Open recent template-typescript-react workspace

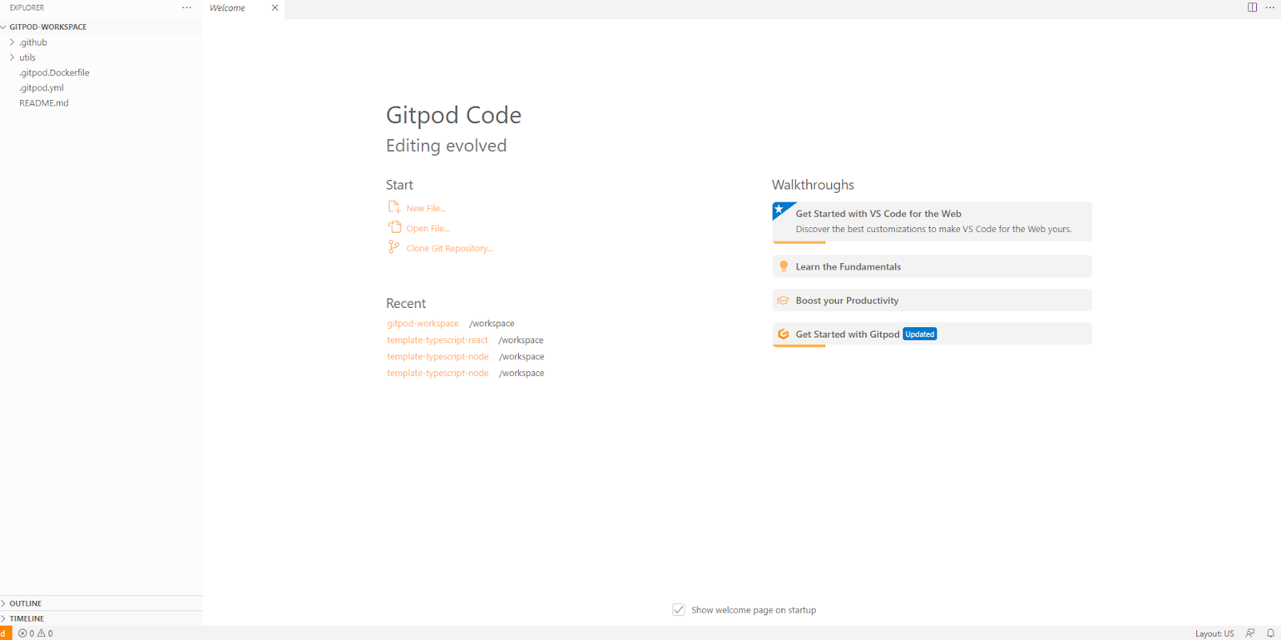(437, 340)
